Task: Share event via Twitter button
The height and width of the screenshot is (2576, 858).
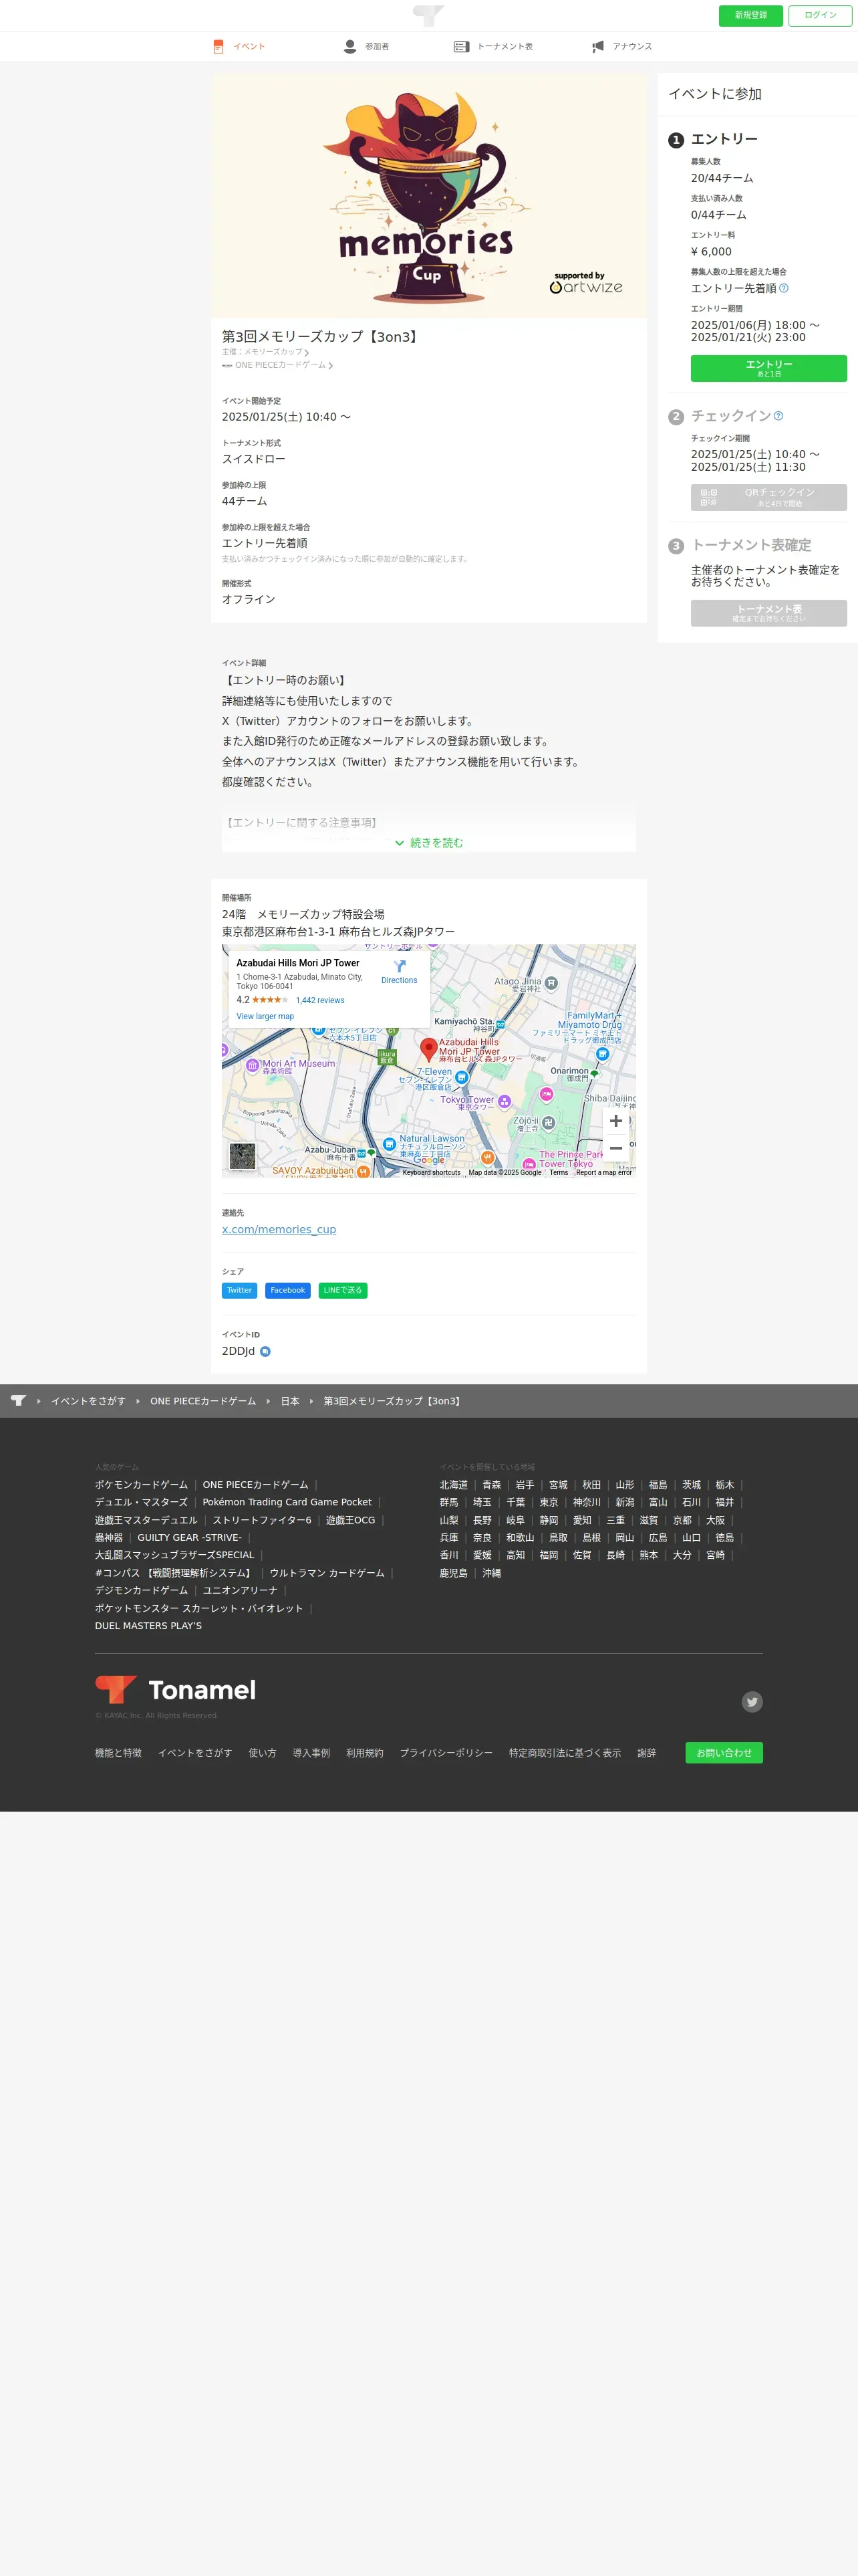Action: (239, 1290)
